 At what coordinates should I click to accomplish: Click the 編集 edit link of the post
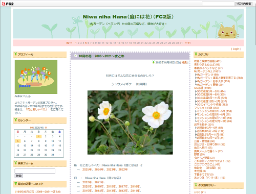(184, 62)
